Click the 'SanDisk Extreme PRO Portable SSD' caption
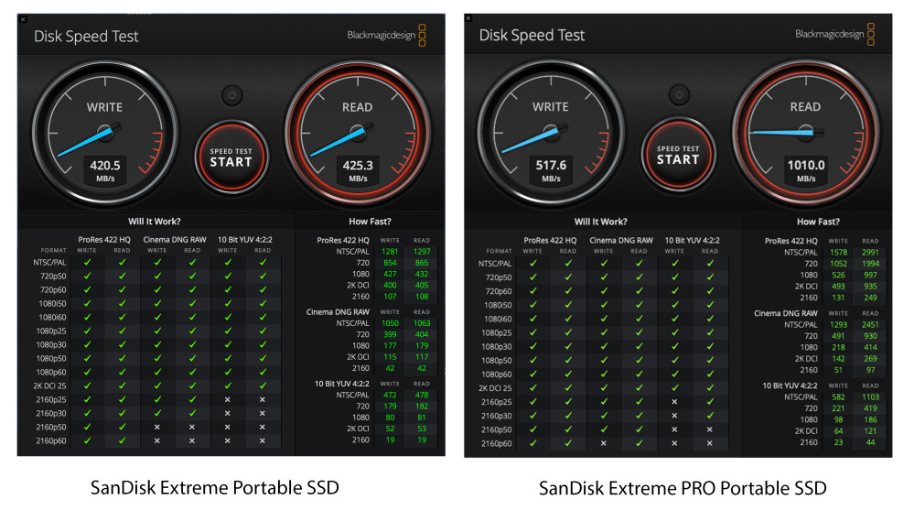This screenshot has height=521, width=914. point(683,488)
